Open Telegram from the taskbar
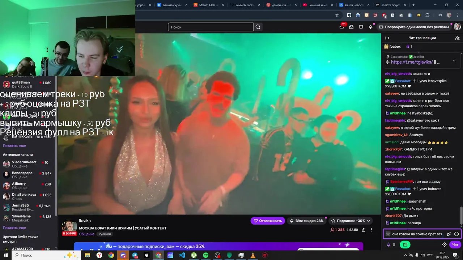Screen dimensions: 463x260 coord(135,255)
